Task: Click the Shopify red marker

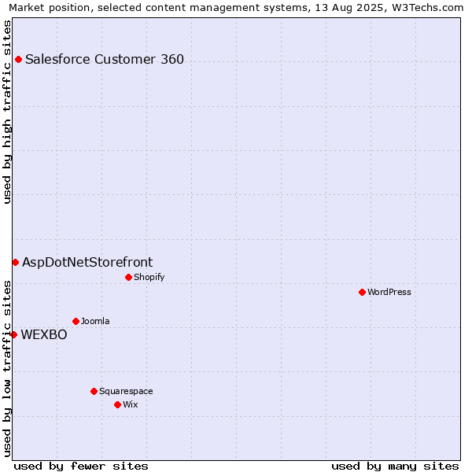Action: [128, 277]
